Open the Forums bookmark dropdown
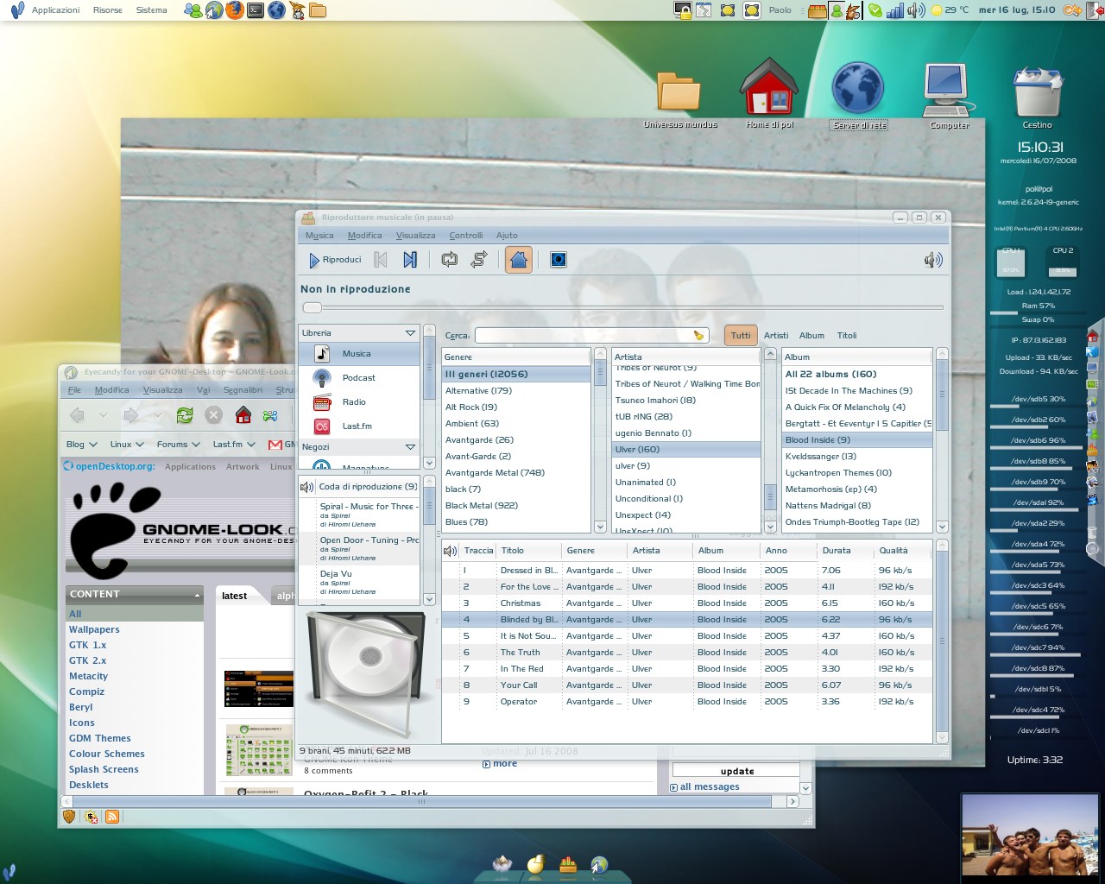This screenshot has height=884, width=1105. 179,444
